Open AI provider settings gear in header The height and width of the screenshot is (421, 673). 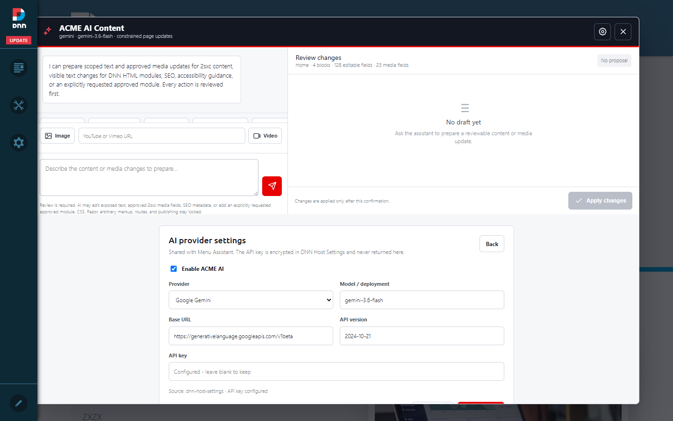[x=602, y=32]
